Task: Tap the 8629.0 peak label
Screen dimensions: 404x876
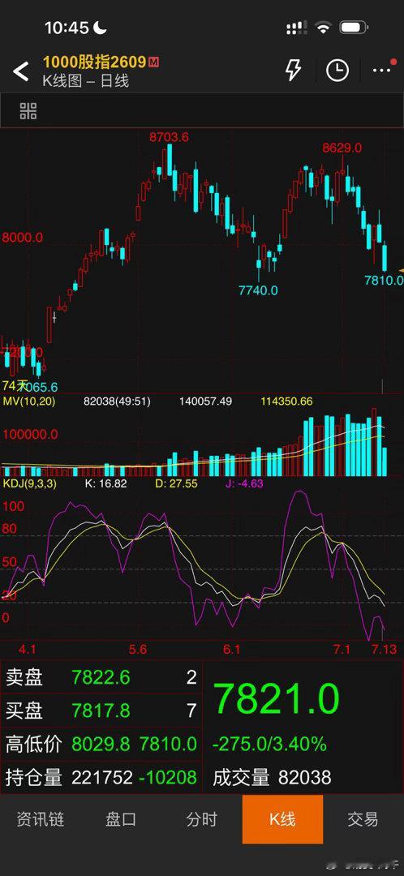Action: pyautogui.click(x=342, y=148)
